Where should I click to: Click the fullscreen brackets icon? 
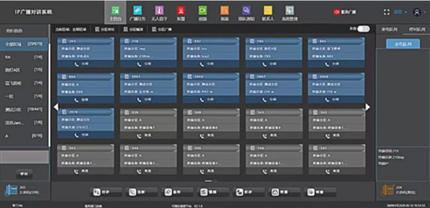tap(386, 12)
